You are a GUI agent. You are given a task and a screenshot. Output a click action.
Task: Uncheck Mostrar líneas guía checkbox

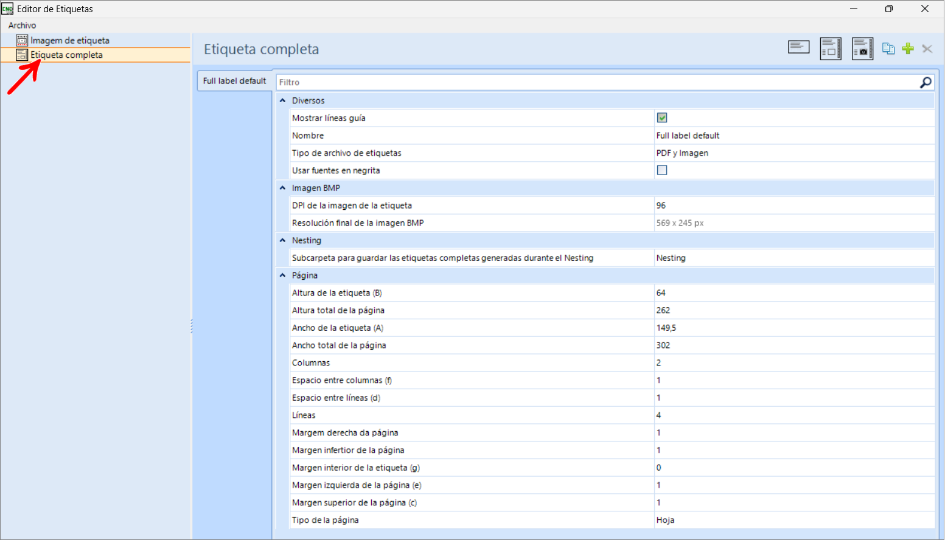662,118
